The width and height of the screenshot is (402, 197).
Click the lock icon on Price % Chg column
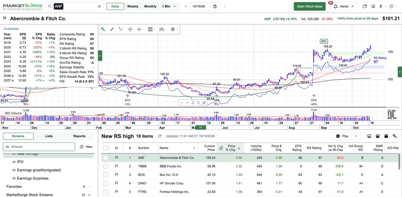pyautogui.click(x=221, y=148)
